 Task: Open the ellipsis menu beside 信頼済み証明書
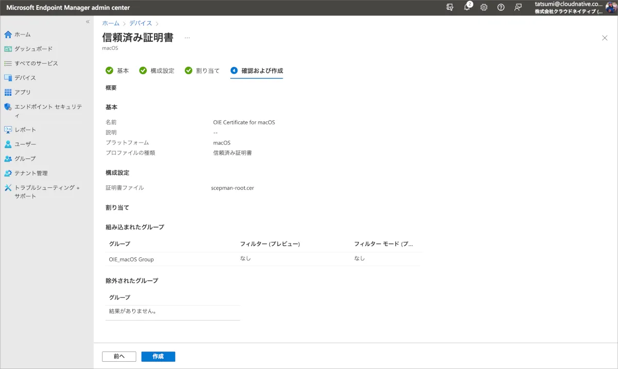187,38
